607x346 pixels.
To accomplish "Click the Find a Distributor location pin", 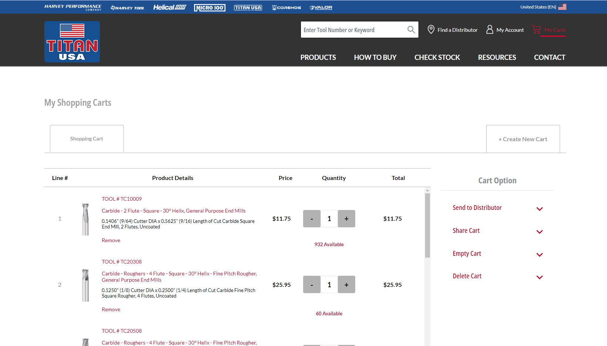I will point(431,30).
